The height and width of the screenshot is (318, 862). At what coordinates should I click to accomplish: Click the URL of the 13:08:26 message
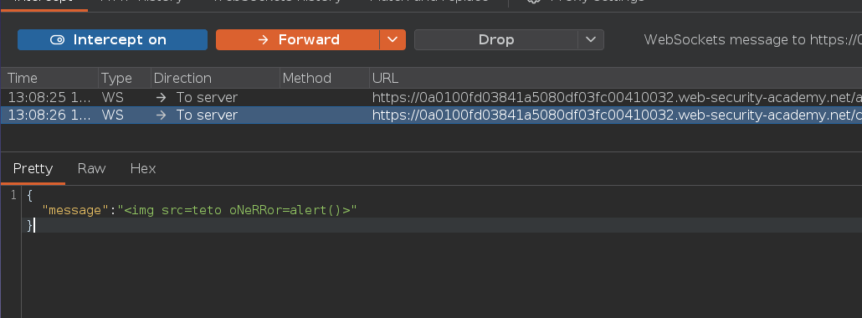click(617, 115)
